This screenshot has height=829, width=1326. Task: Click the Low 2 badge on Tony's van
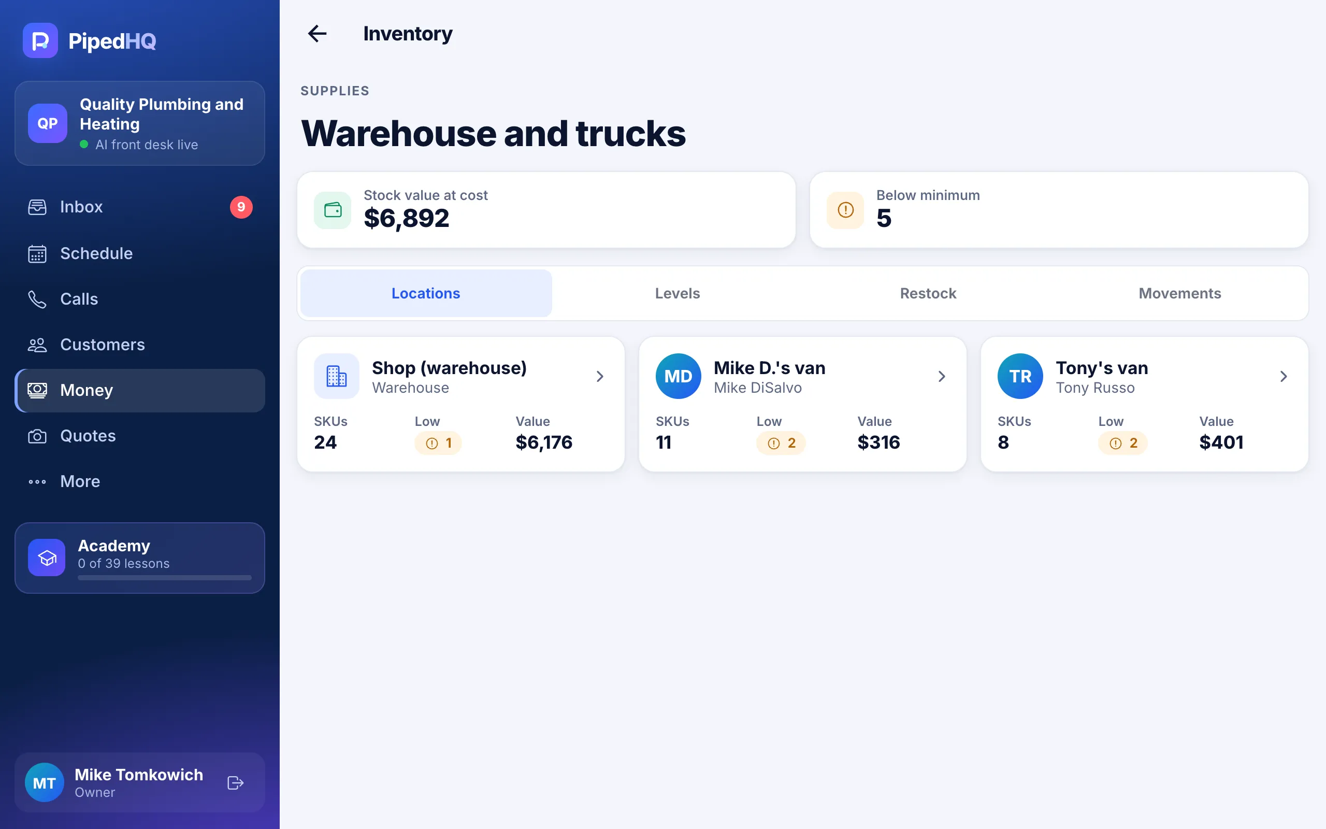(1123, 443)
